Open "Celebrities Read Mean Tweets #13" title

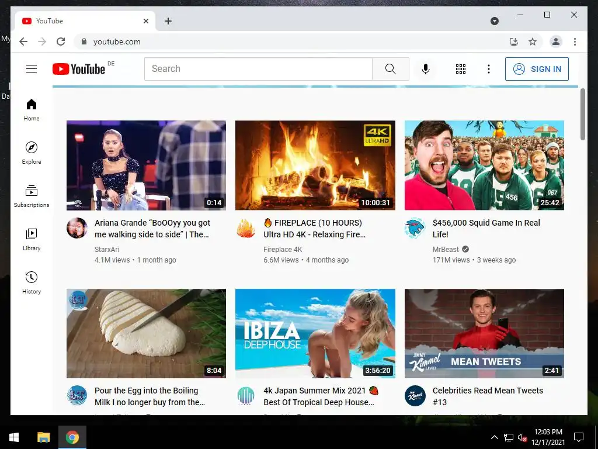coord(488,396)
